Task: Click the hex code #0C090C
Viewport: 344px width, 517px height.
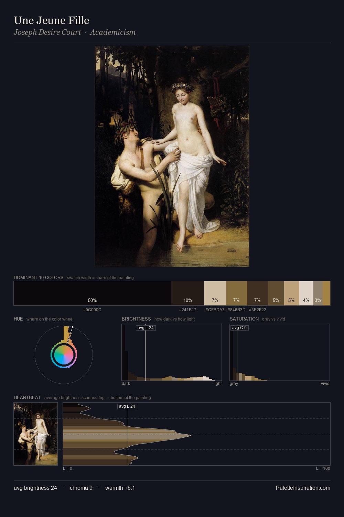Action: [x=92, y=310]
